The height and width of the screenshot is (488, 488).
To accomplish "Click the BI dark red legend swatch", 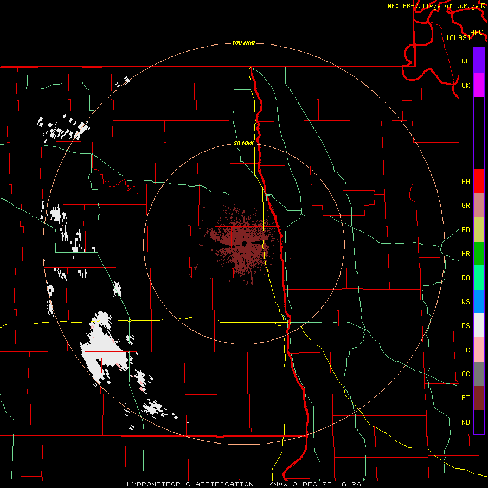I will (479, 398).
